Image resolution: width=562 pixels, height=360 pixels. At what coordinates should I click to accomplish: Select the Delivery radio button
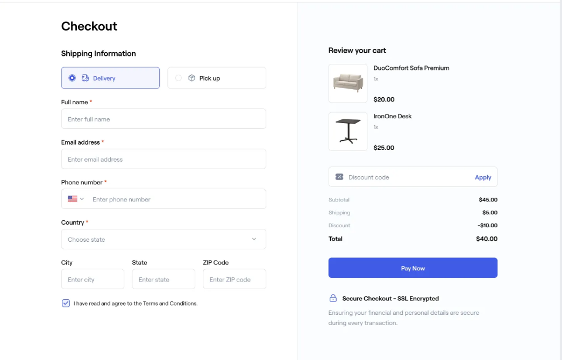tap(72, 78)
